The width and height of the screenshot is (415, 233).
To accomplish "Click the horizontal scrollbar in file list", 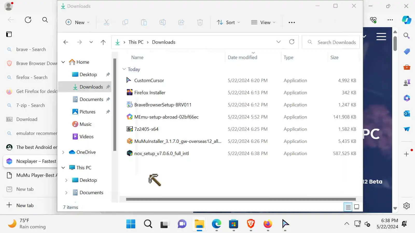I will click(241, 199).
